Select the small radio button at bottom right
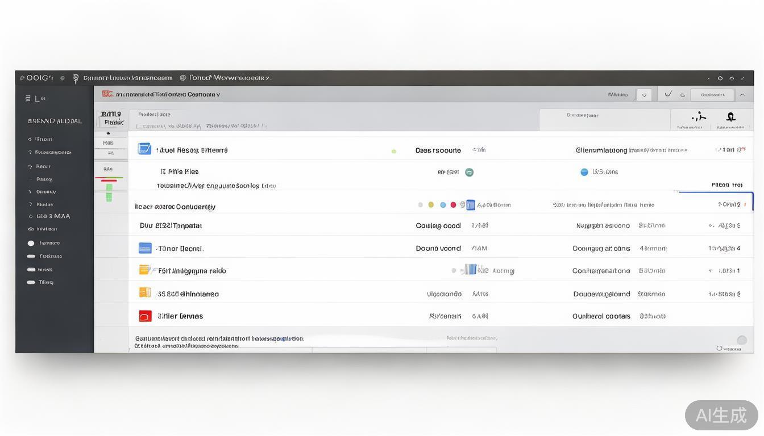Viewport: 764px width, 436px height. pyautogui.click(x=719, y=348)
